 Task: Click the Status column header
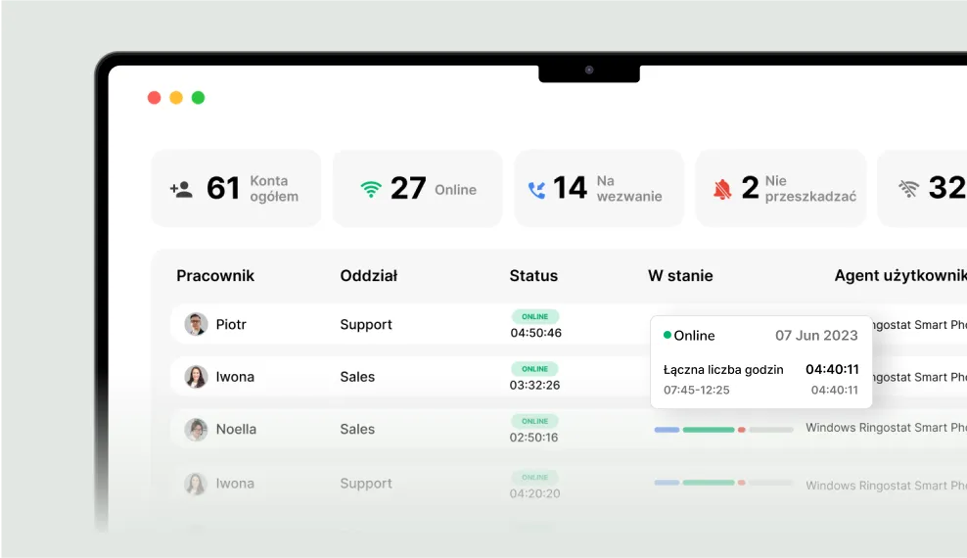[533, 276]
